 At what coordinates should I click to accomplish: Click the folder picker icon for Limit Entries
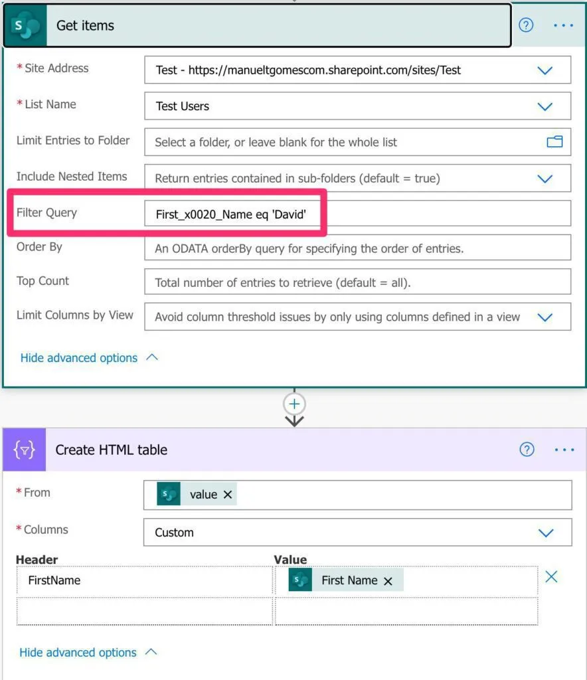click(554, 141)
